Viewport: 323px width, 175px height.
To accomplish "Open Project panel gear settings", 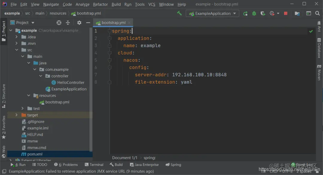I will pyautogui.click(x=79, y=23).
